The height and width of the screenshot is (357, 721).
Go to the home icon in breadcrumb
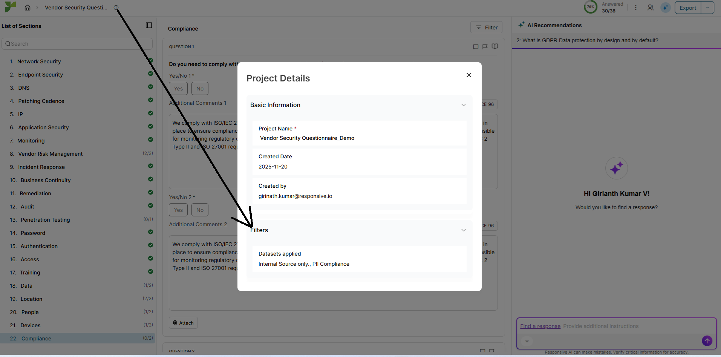coord(28,8)
